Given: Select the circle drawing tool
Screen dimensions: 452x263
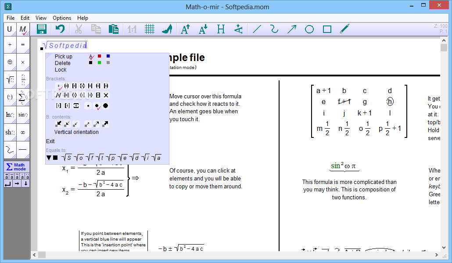Looking at the screenshot, I should (309, 29).
